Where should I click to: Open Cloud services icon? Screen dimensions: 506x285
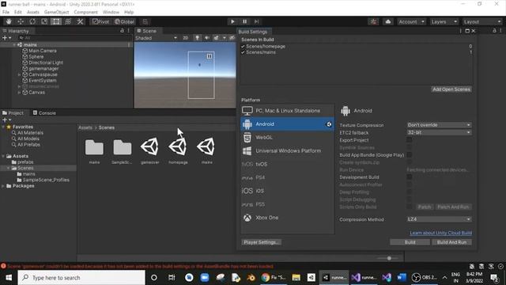pos(388,21)
